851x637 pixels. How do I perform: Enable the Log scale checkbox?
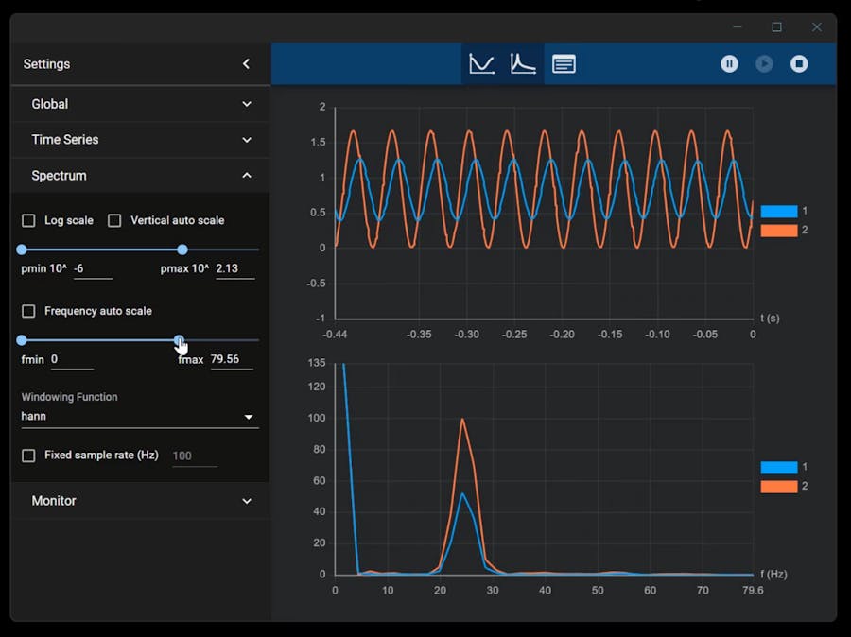(28, 220)
